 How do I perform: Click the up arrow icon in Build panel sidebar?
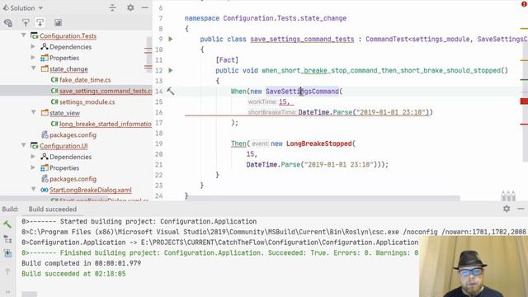(7, 271)
